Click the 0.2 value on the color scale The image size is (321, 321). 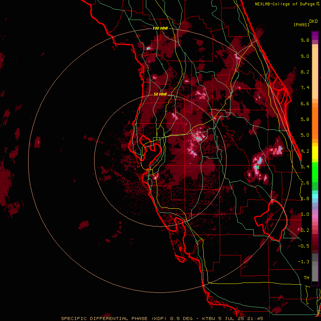point(305,230)
